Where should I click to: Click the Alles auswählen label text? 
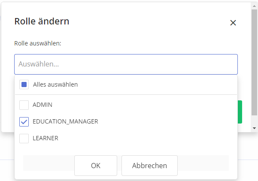(55, 84)
